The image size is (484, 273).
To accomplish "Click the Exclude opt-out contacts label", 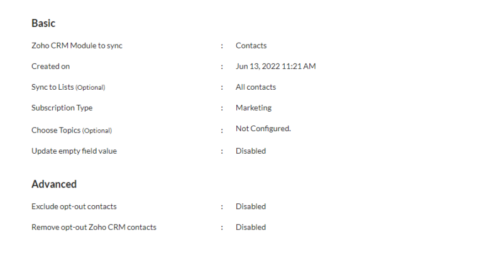I will tap(74, 206).
